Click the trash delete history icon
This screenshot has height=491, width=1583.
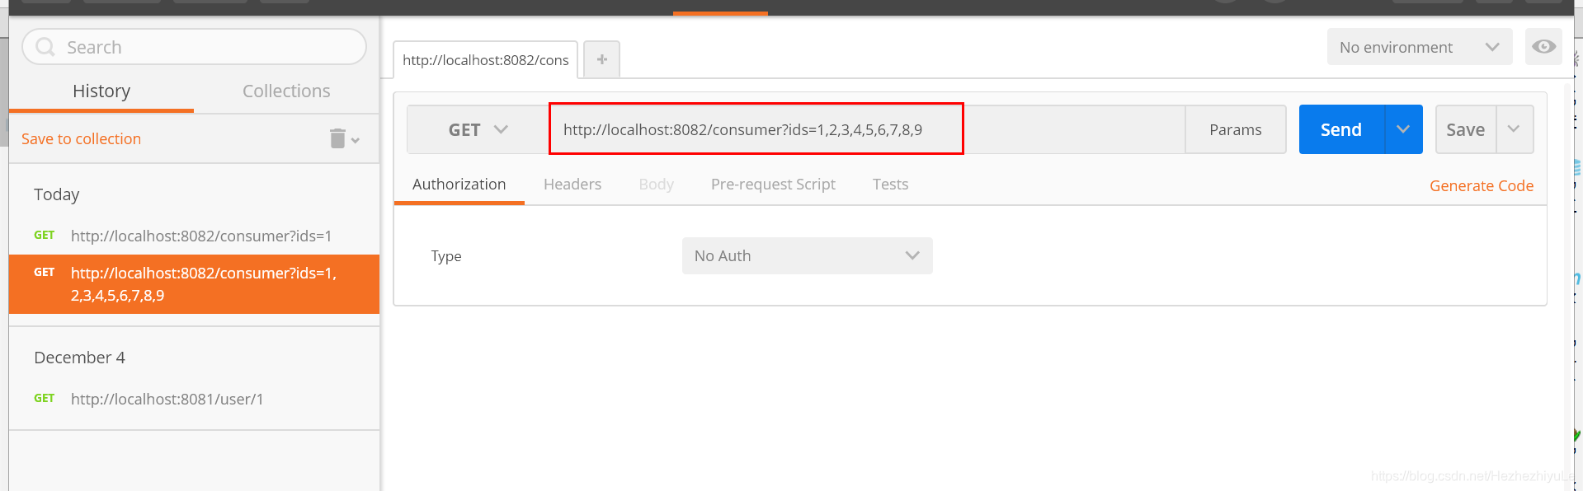tap(337, 138)
